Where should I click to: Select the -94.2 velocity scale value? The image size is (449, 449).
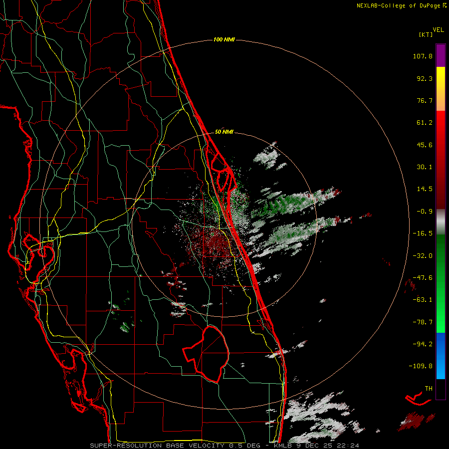coord(423,344)
